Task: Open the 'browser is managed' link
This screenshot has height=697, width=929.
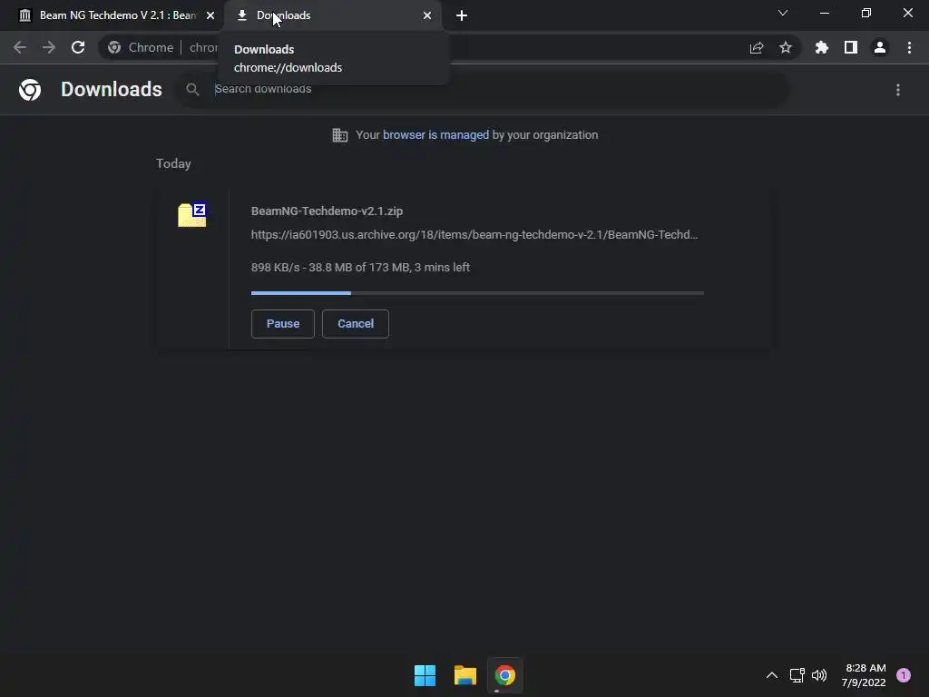Action: 435,135
